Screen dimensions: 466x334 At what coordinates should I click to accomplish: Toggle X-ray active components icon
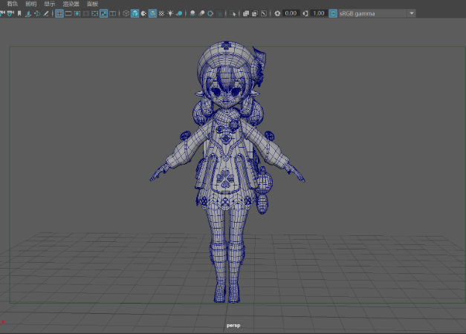click(255, 13)
